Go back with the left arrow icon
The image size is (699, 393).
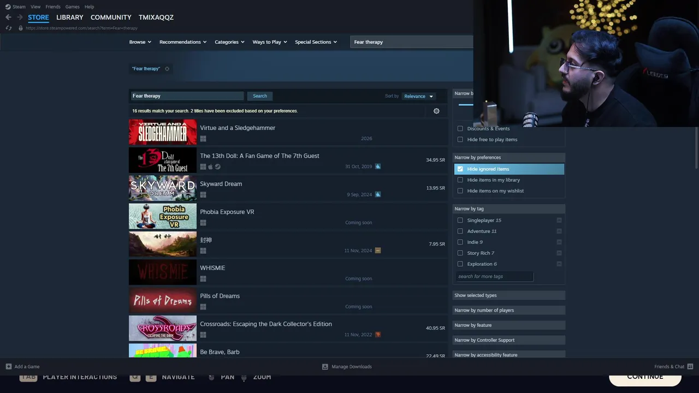coord(8,17)
